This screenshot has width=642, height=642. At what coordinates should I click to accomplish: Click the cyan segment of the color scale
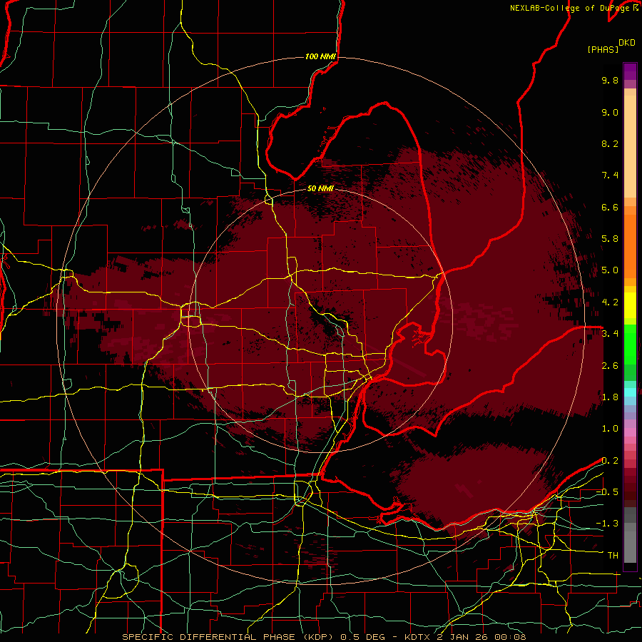pyautogui.click(x=630, y=392)
